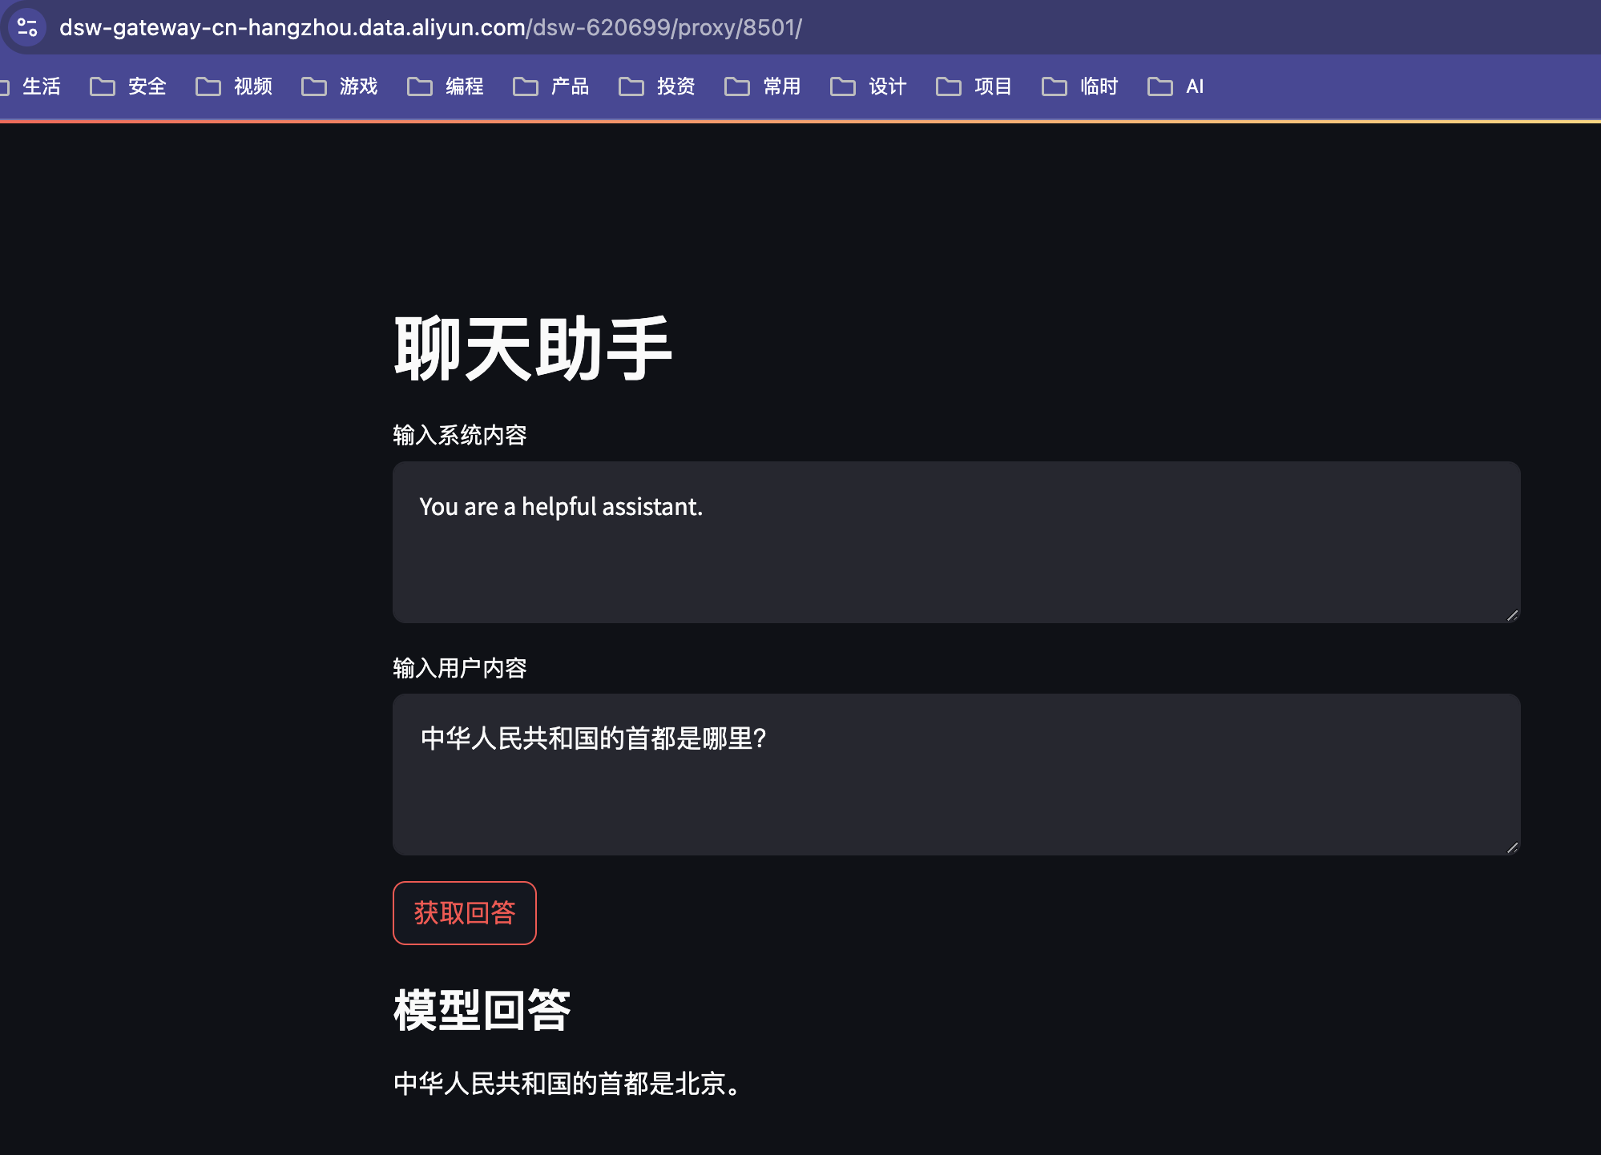The height and width of the screenshot is (1155, 1601).
Task: Grab resize handle of system content box
Action: point(1512,615)
